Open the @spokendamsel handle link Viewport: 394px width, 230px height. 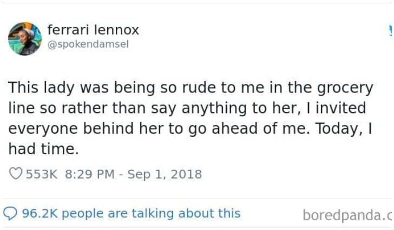tap(88, 44)
